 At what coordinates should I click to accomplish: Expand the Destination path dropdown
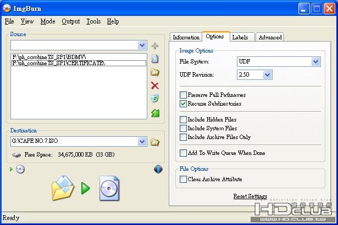tap(142, 141)
